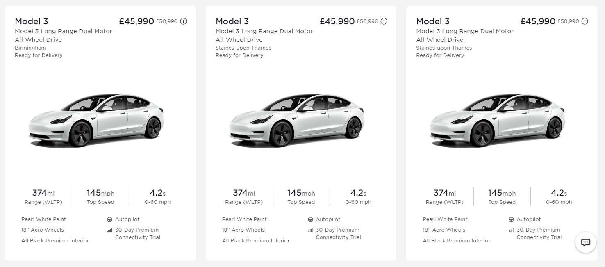
Task: Click the 145mph Top Speed on middle card
Action: point(301,196)
